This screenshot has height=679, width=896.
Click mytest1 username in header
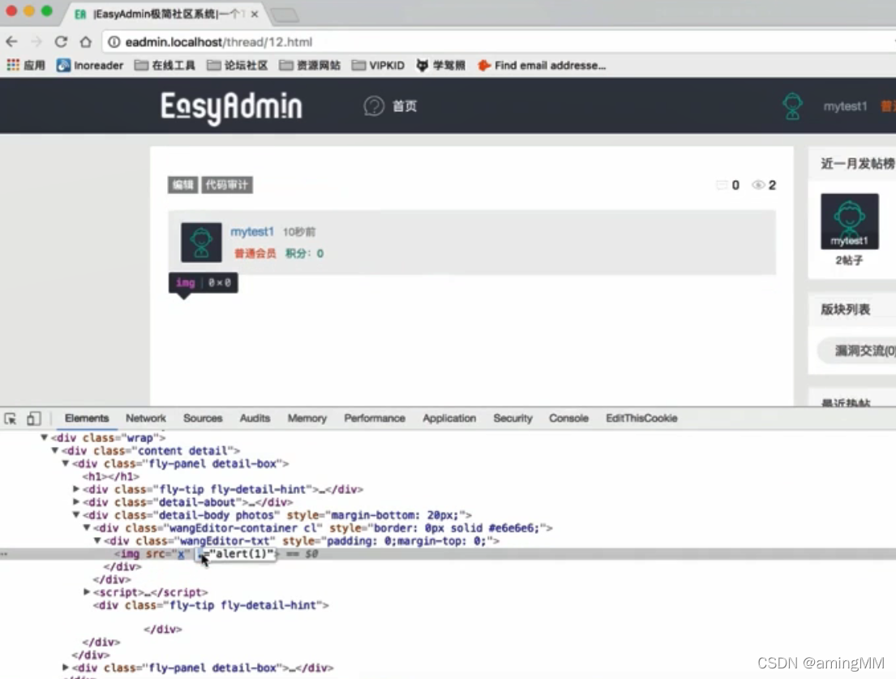(x=845, y=106)
